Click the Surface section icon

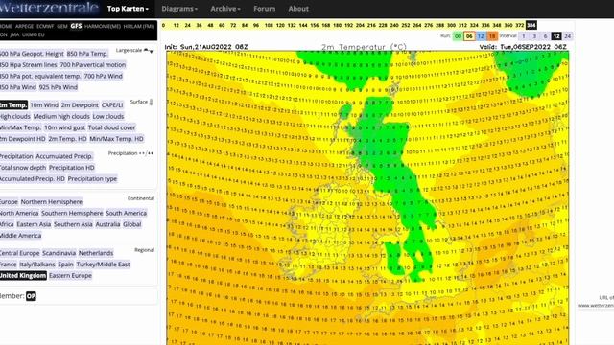click(152, 103)
